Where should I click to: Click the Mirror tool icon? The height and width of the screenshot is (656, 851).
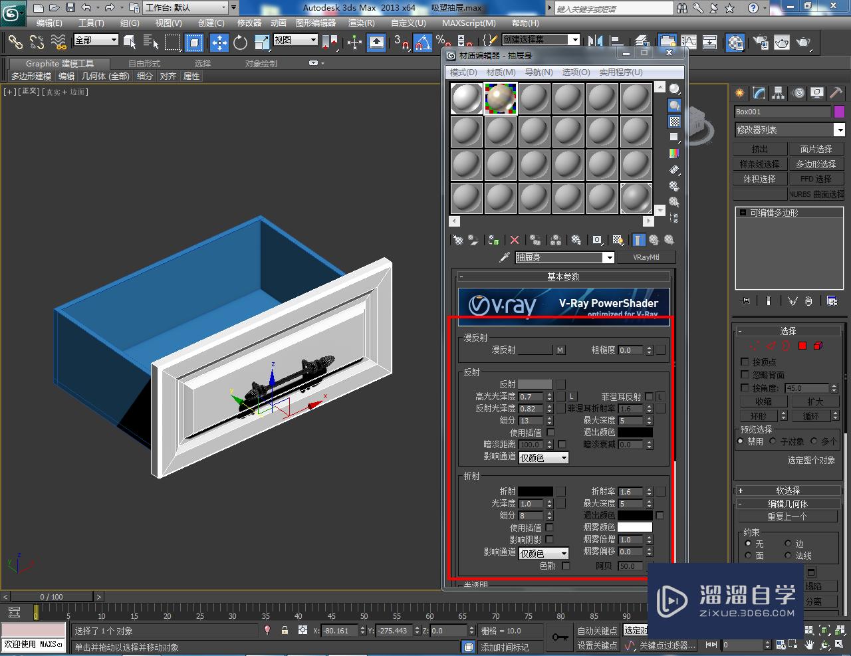(596, 43)
